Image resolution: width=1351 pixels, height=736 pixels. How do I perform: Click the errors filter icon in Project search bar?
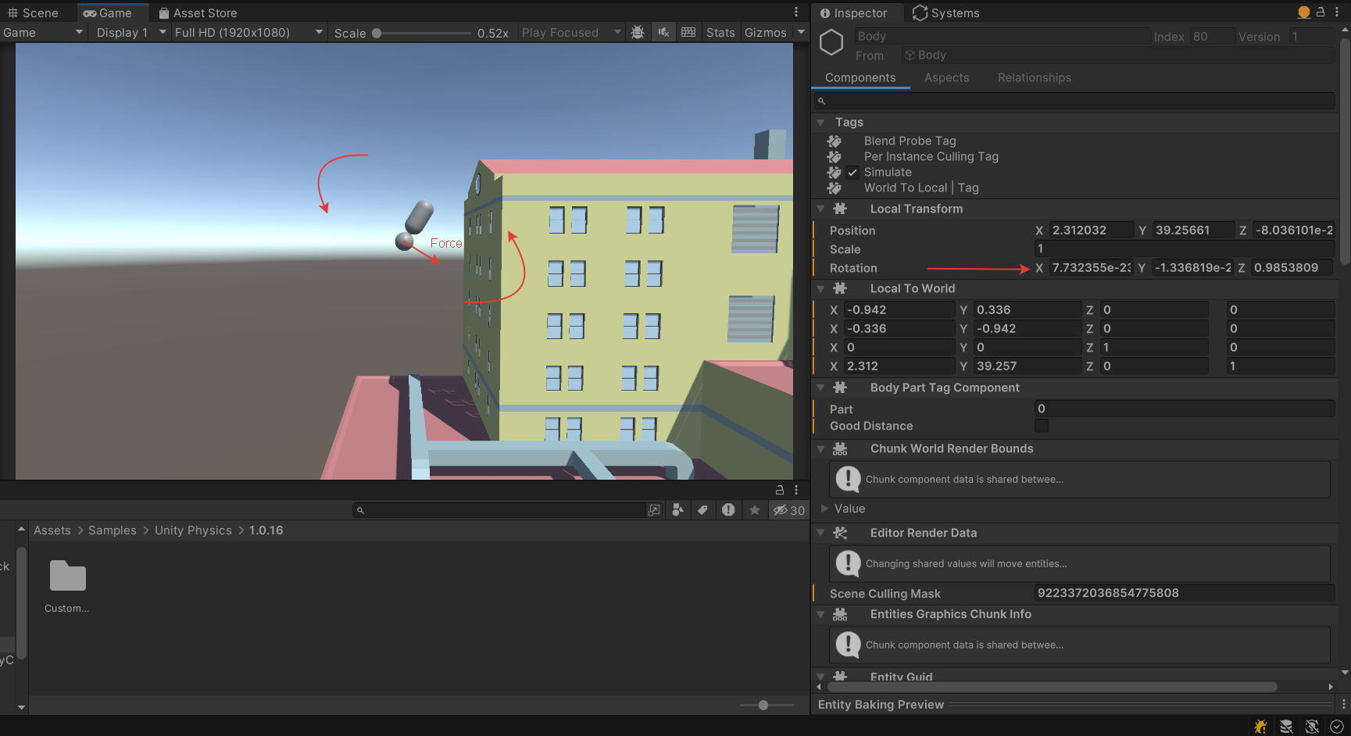[728, 509]
